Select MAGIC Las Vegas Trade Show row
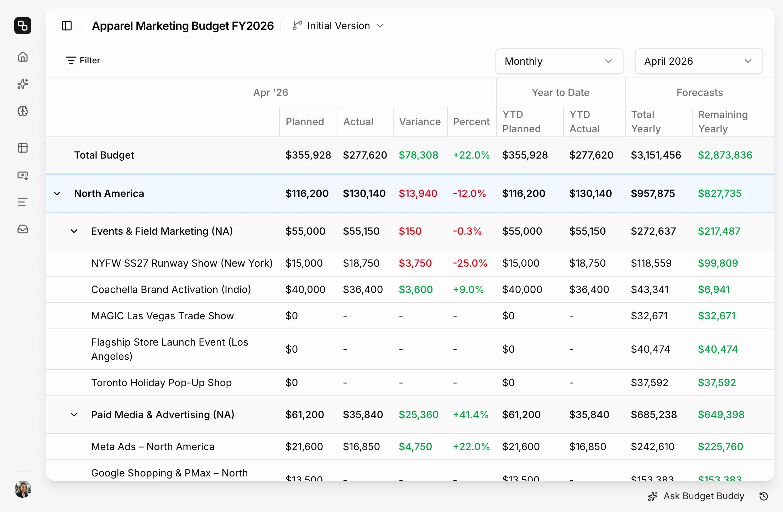This screenshot has height=512, width=783. [410, 316]
